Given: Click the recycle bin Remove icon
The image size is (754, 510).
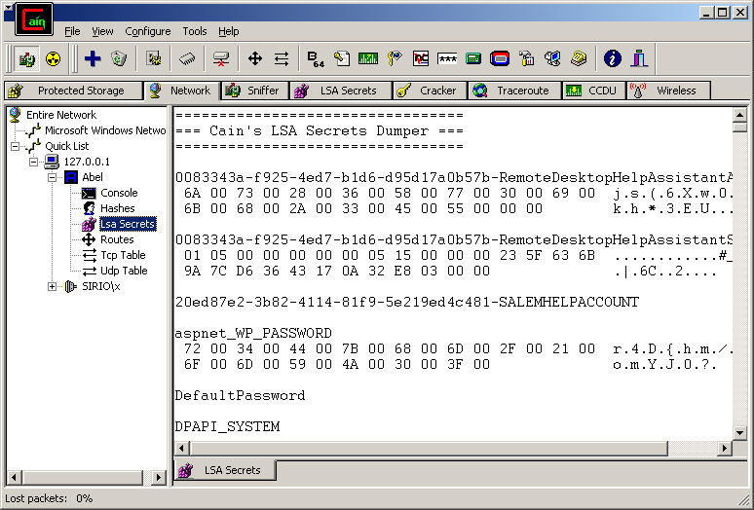Looking at the screenshot, I should (118, 59).
